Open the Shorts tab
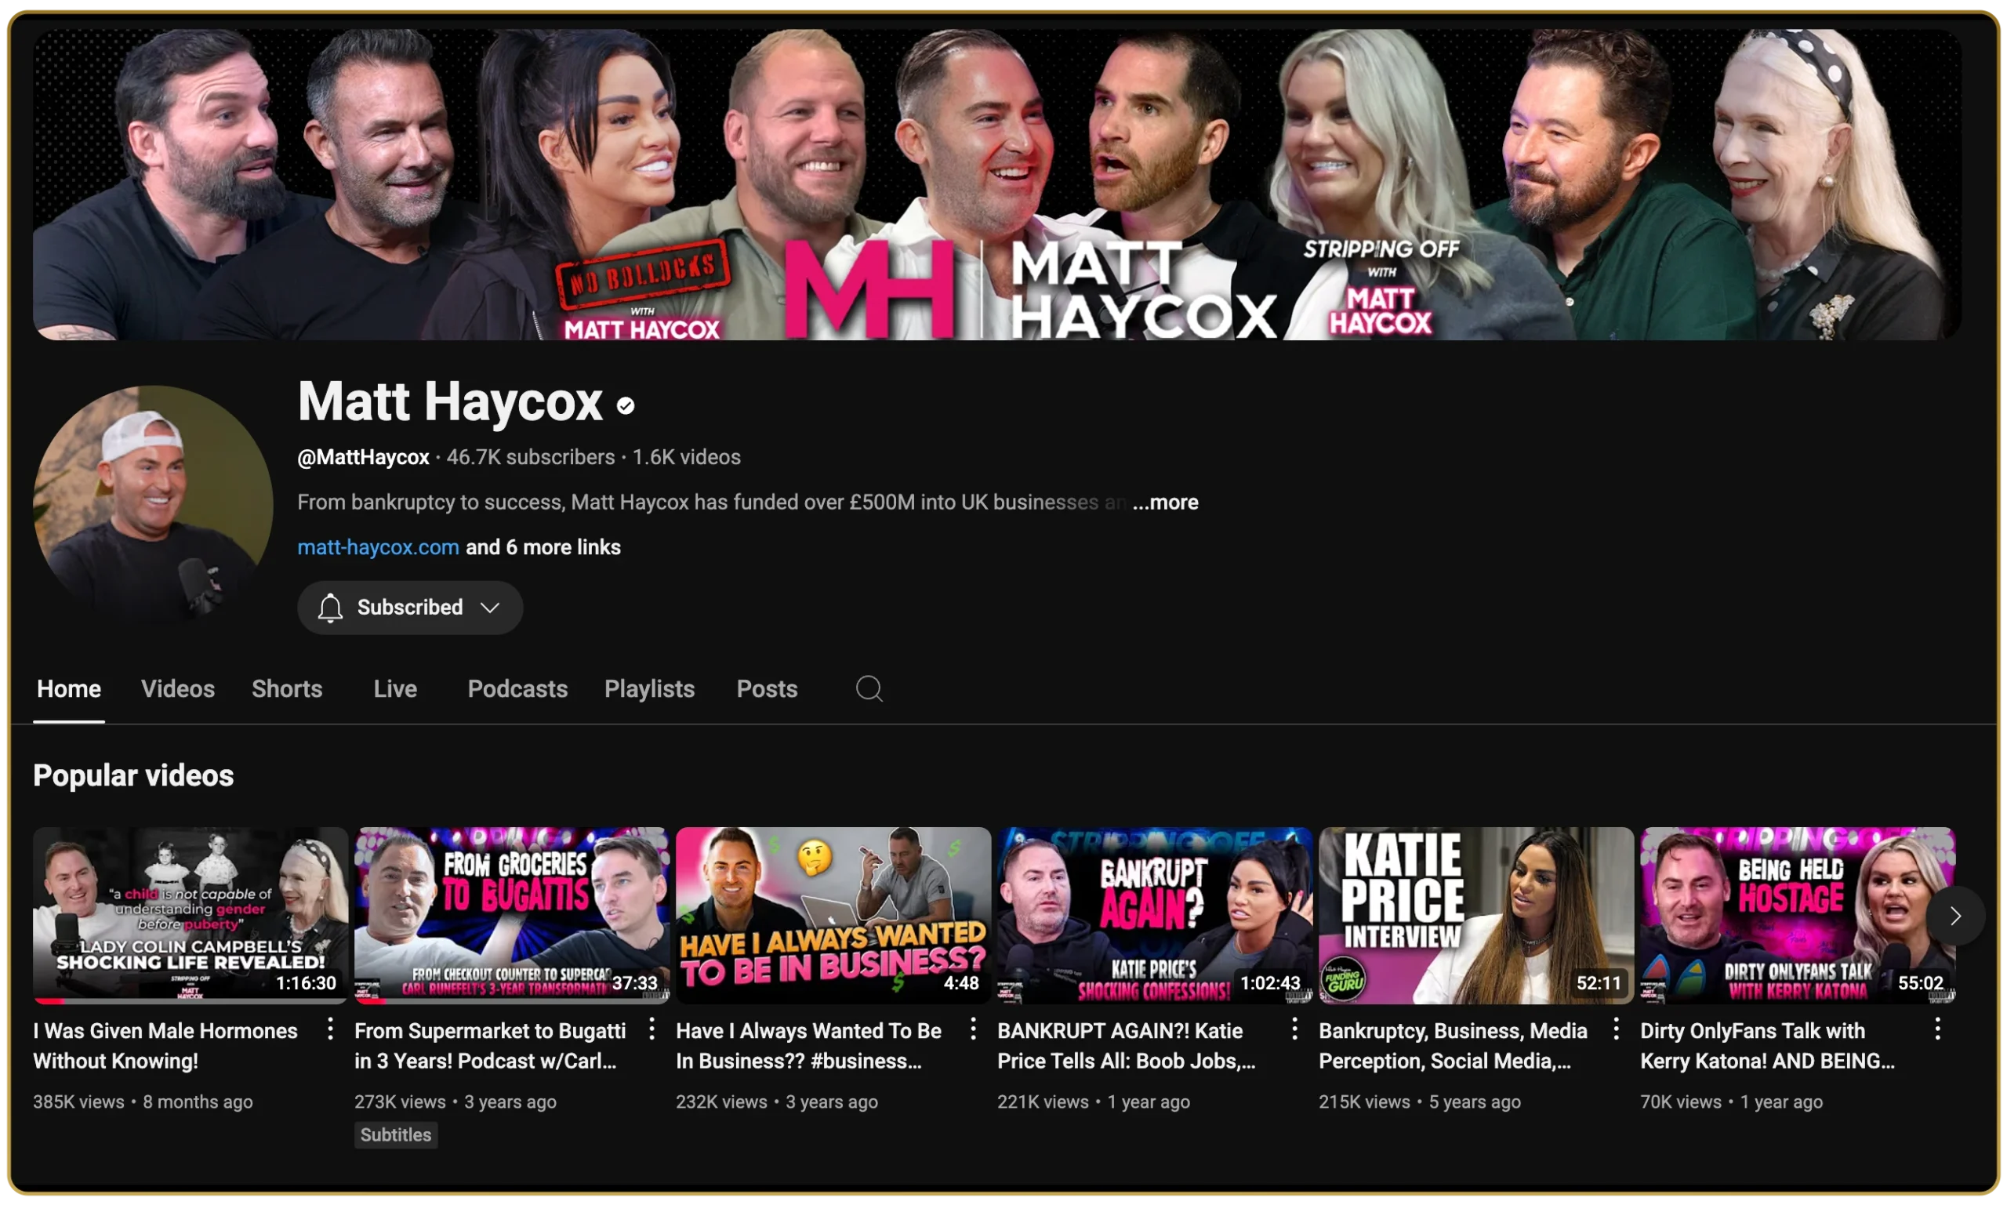Viewport: 2007px width, 1205px height. [287, 689]
